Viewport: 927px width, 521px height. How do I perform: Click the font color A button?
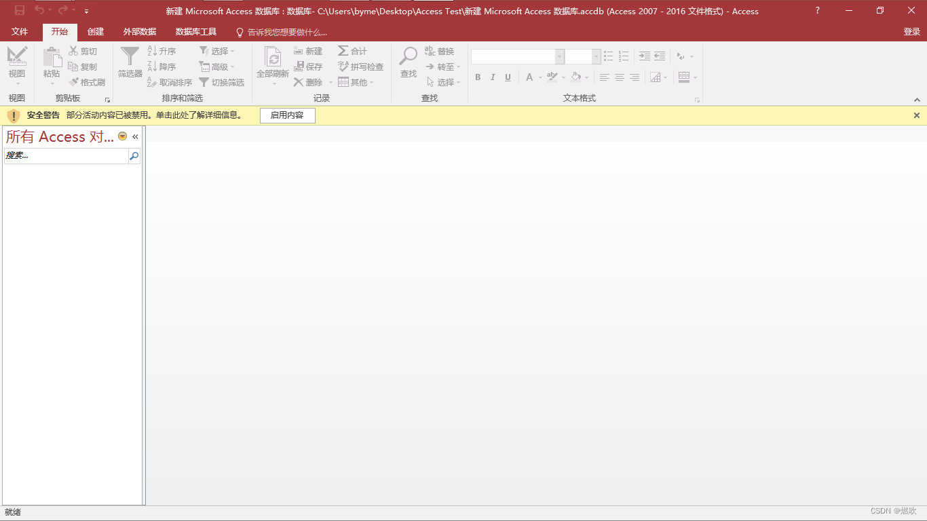pyautogui.click(x=529, y=77)
